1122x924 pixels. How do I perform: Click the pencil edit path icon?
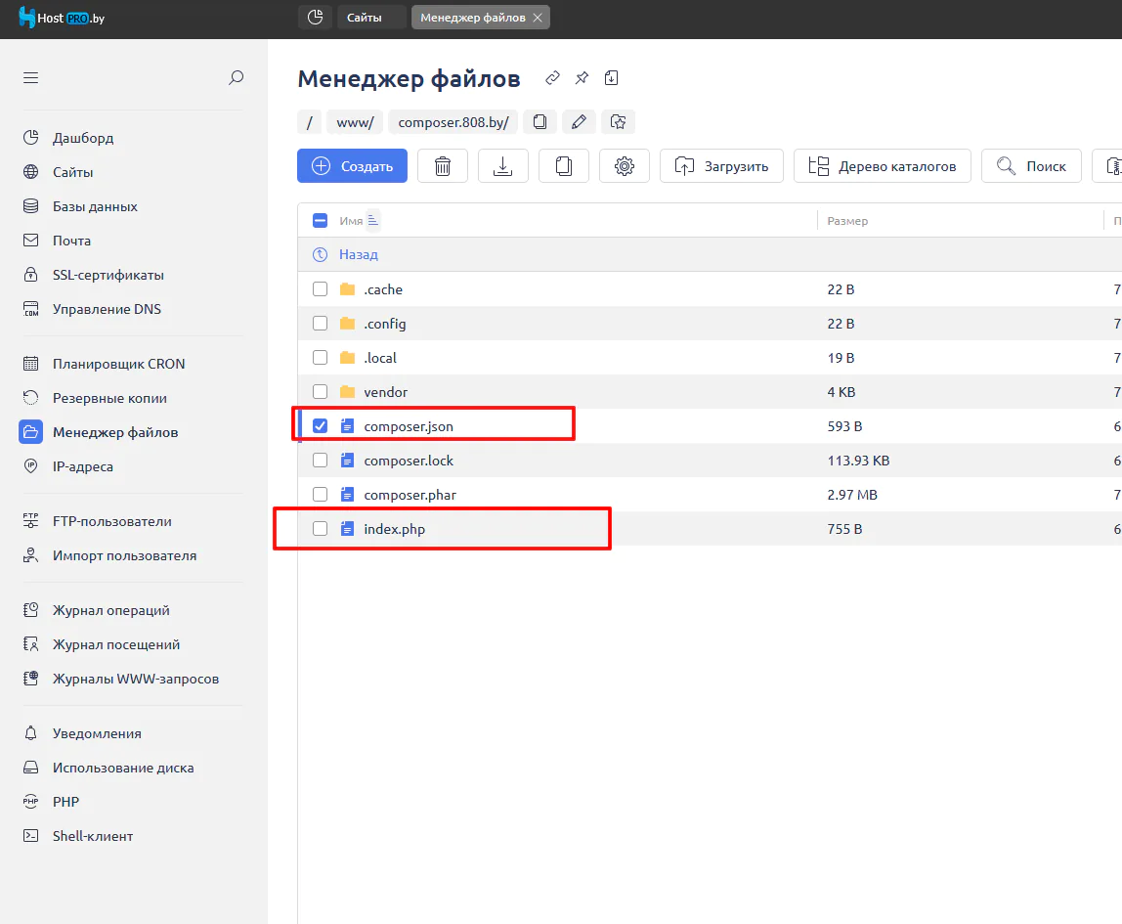tap(579, 122)
